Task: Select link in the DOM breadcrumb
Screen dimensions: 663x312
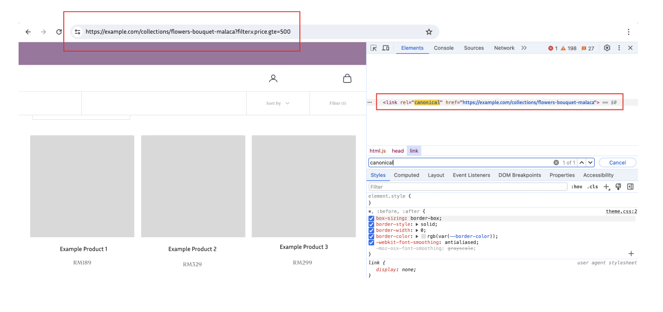Action: 414,151
